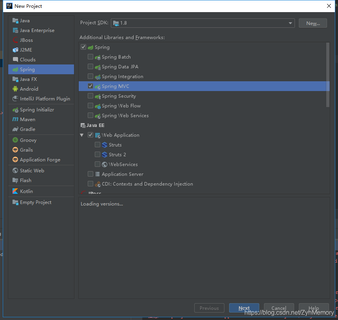Viewport: 338px width, 320px height.
Task: Click the Spring Web Services icon
Action: point(98,116)
